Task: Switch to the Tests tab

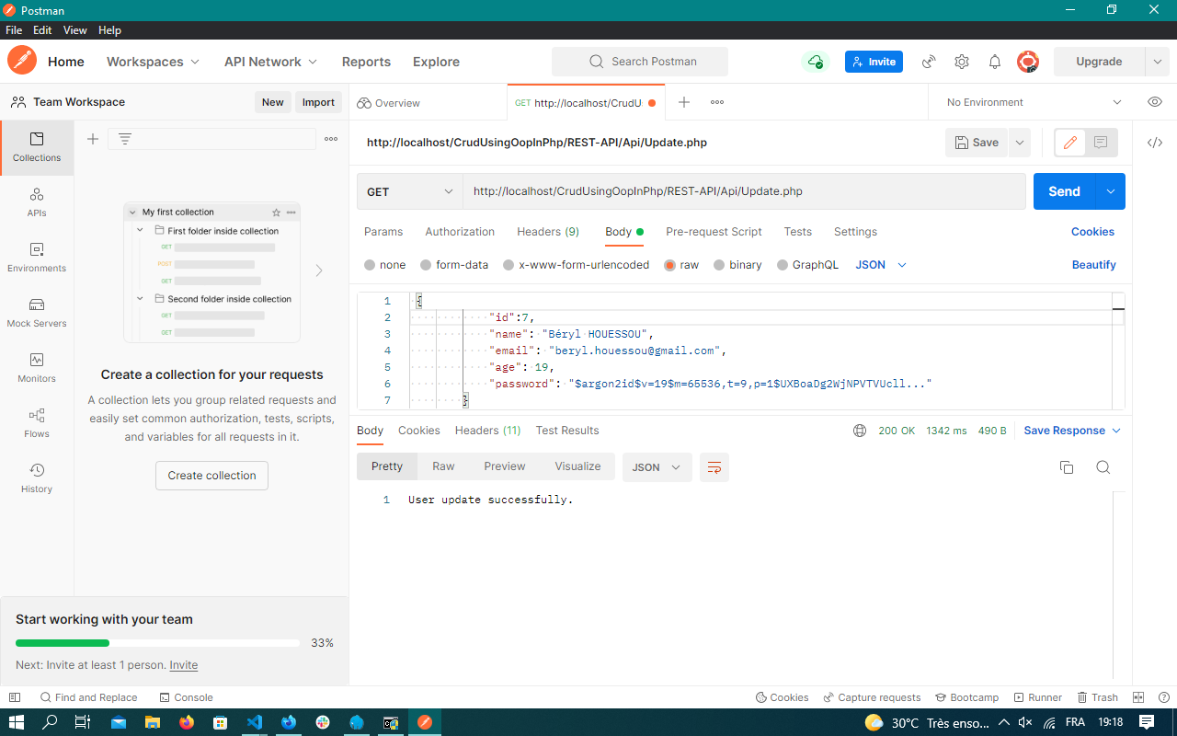Action: pos(798,232)
